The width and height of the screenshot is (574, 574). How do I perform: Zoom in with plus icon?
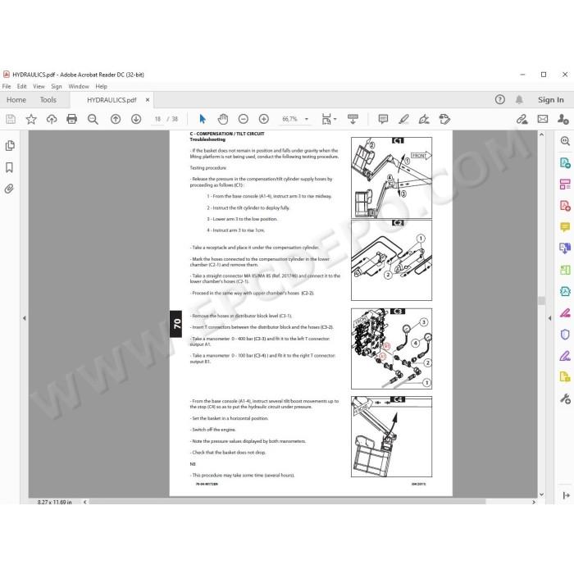coord(263,119)
